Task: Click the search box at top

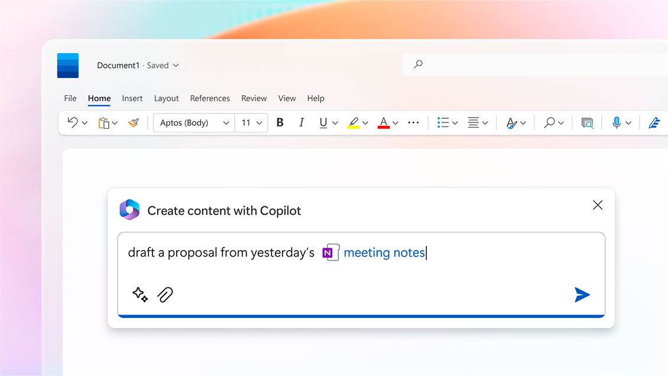Action: click(x=532, y=64)
